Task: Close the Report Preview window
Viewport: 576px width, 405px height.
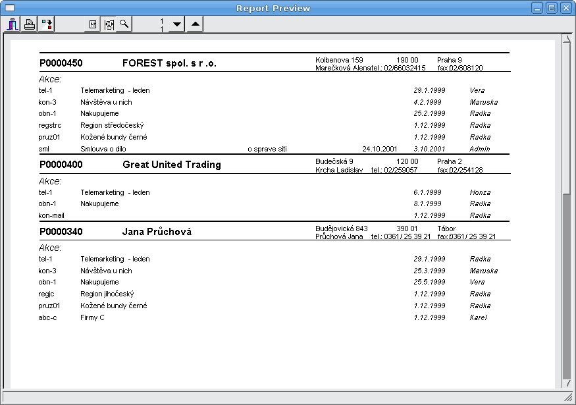Action: (565, 8)
